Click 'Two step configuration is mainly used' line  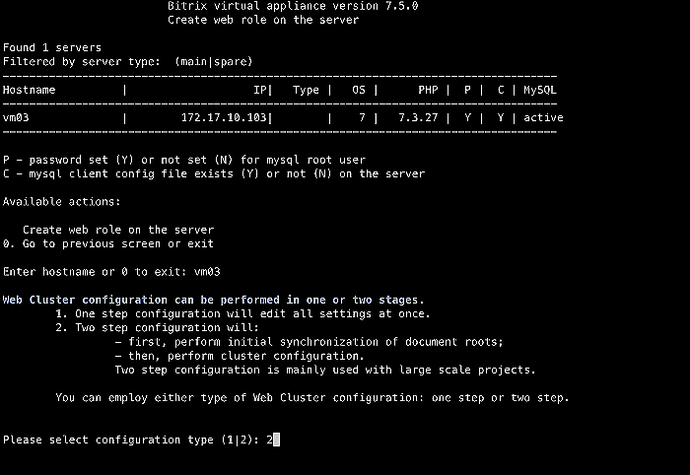(325, 370)
